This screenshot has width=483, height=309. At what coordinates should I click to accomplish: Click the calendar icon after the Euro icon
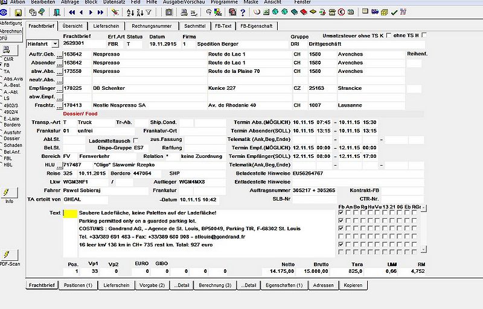click(x=351, y=12)
